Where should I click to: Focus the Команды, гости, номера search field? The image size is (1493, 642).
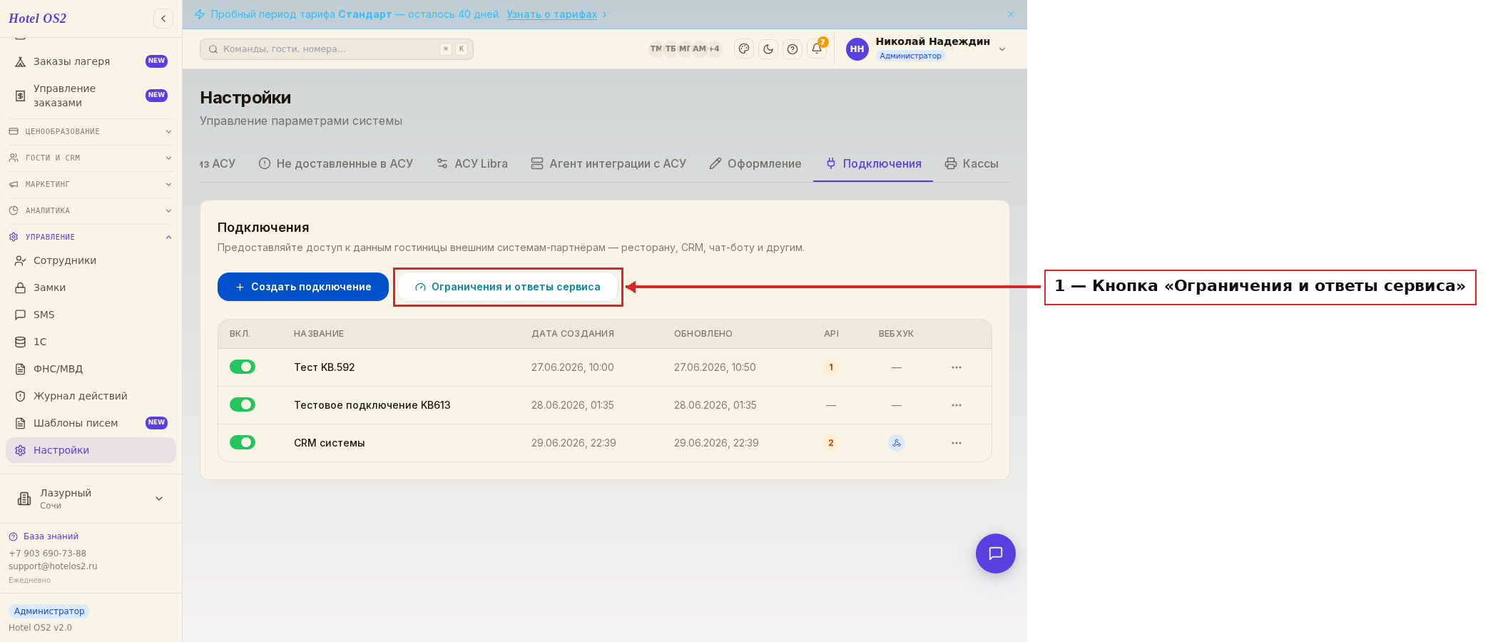click(337, 49)
